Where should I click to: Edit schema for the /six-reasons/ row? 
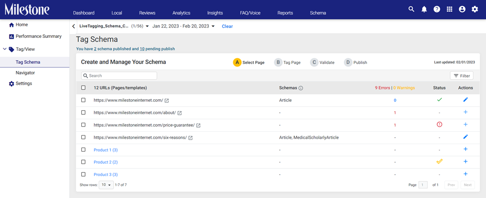466,137
